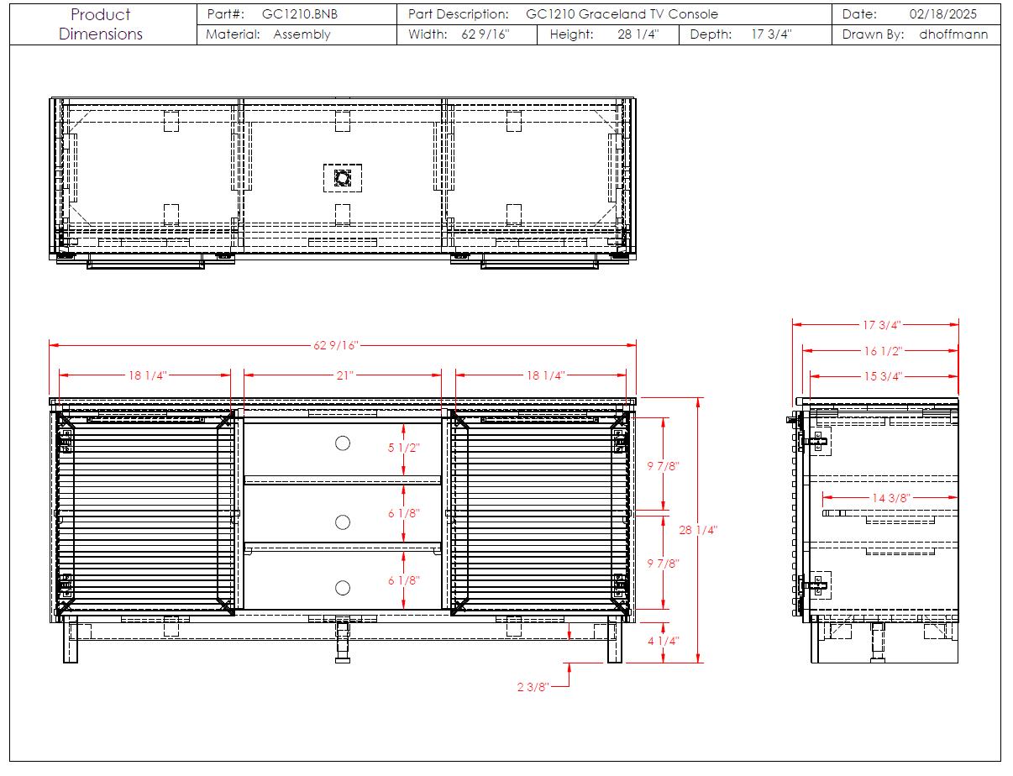Select the 2 3/8" dimension label
This screenshot has width=1013, height=776.
pos(533,687)
